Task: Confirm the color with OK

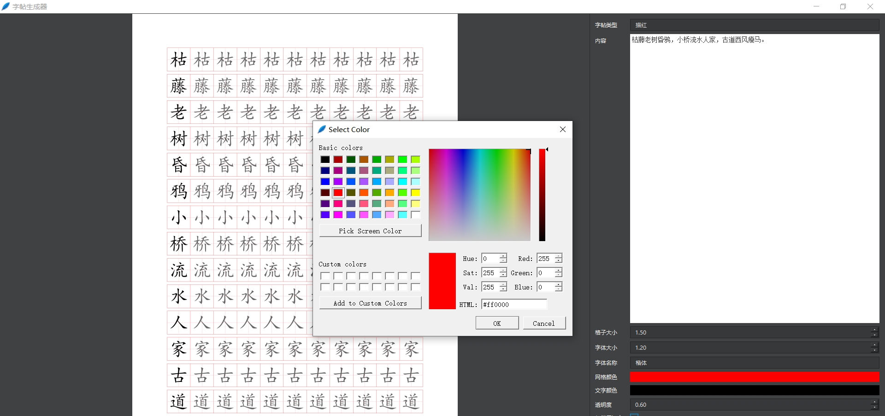Action: [x=497, y=324]
